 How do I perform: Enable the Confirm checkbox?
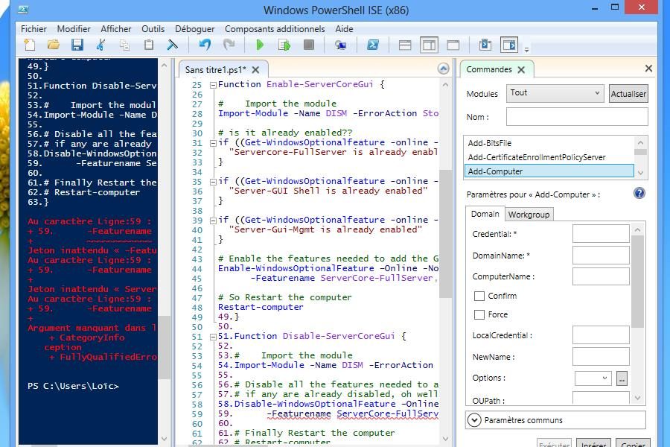click(x=479, y=296)
